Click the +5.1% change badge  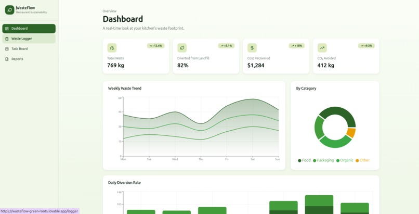coord(226,46)
